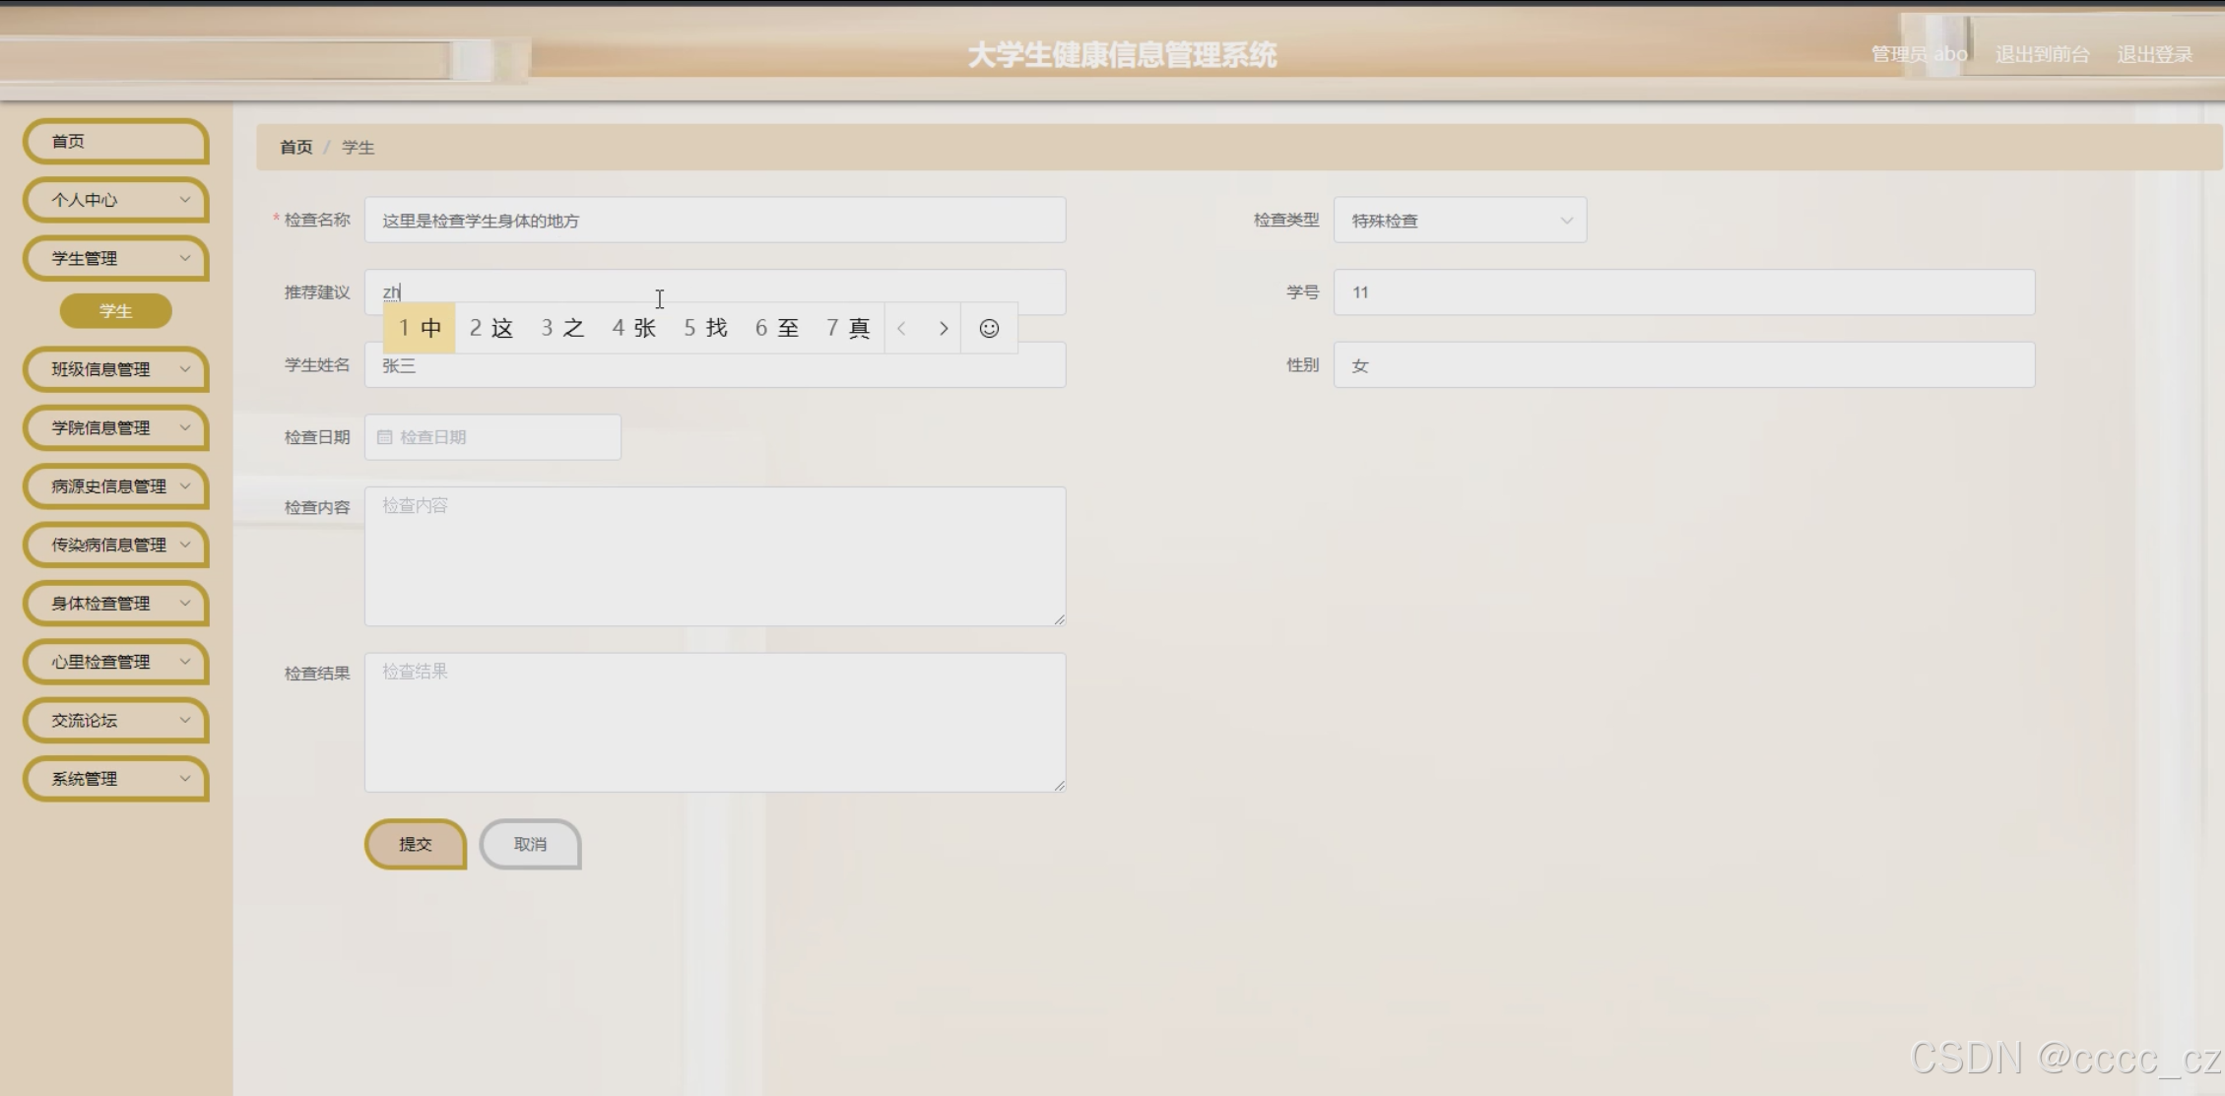Screen dimensions: 2225x1096
Task: Go to next IME candidate page
Action: (944, 329)
